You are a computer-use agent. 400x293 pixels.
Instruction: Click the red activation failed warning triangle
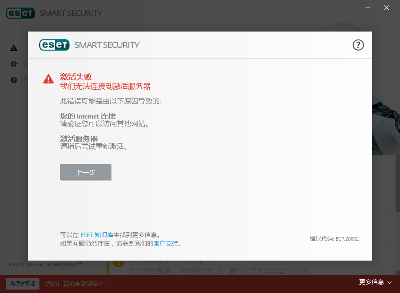[48, 79]
